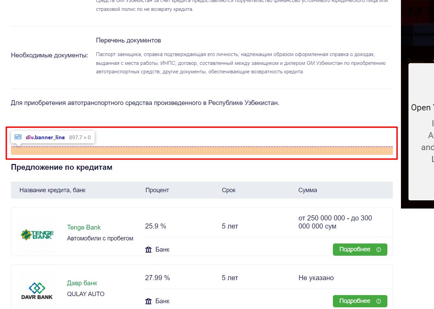Click the layout icon in the div.banner_line tooltip
Screen dimensions: 434x309
point(18,137)
